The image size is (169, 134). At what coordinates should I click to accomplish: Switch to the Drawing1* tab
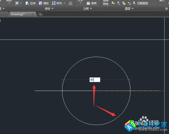18,14
